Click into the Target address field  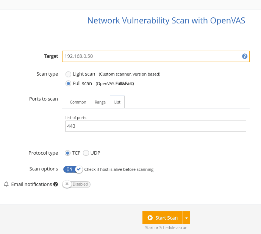pyautogui.click(x=152, y=56)
